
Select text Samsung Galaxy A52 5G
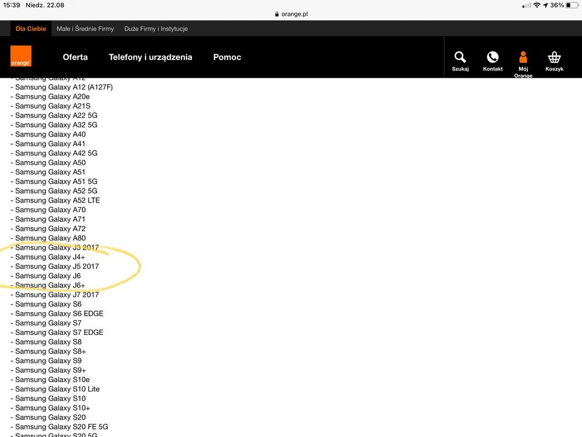coord(57,191)
